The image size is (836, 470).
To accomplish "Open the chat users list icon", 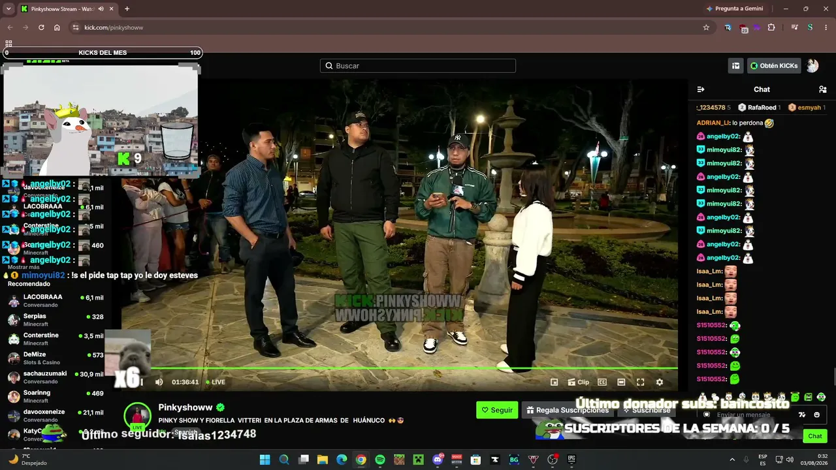I will point(822,89).
